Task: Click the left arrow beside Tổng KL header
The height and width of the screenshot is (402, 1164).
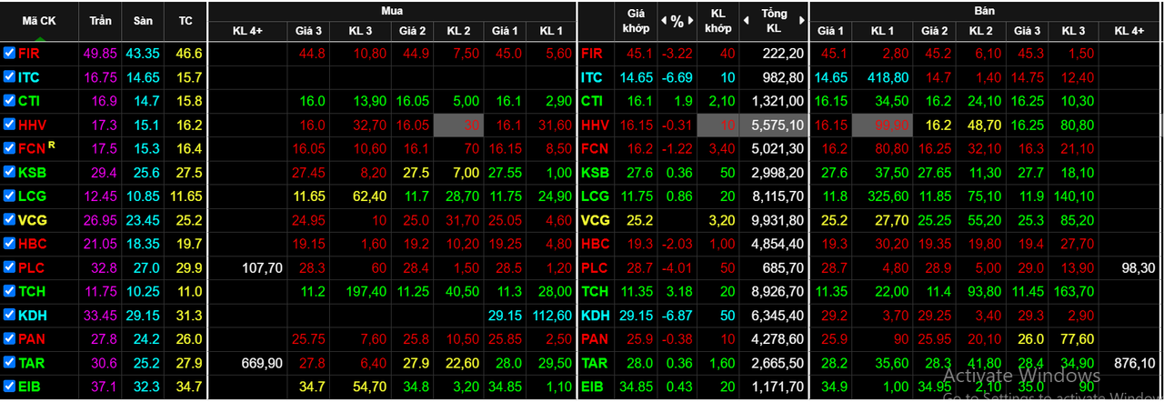Action: click(x=745, y=20)
